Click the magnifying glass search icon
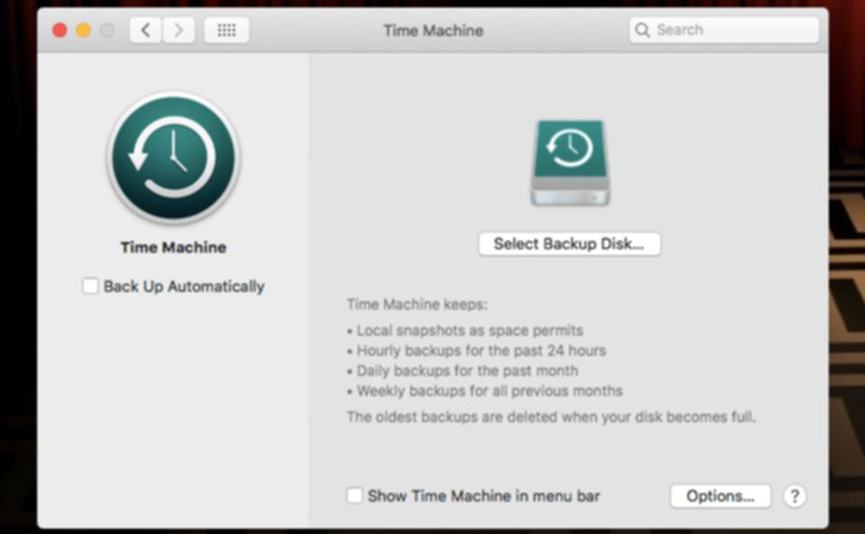865x534 pixels. [642, 30]
